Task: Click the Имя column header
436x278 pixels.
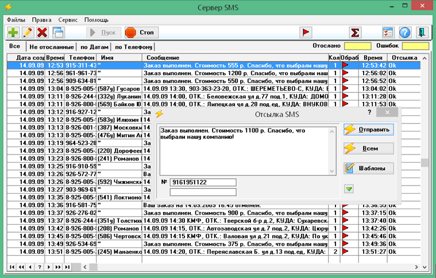Action: 119,57
